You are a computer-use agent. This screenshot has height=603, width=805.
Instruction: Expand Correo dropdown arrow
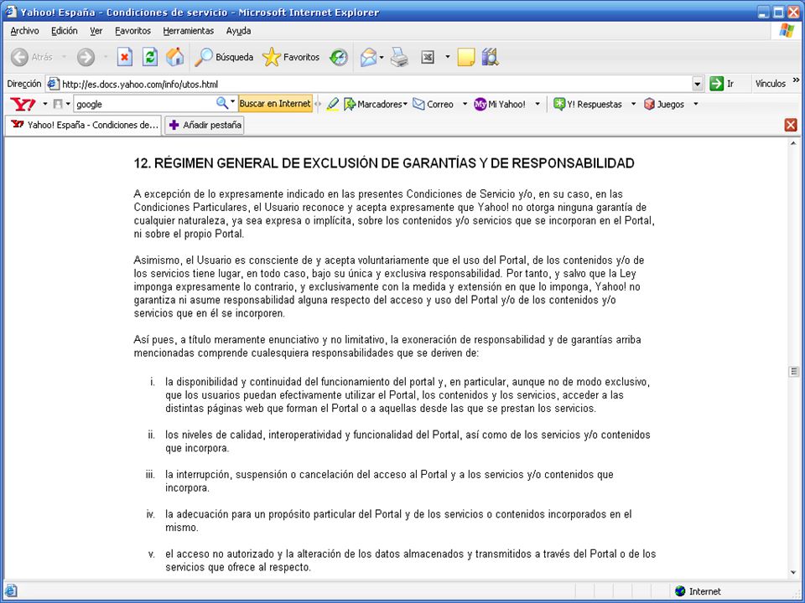[x=465, y=104]
